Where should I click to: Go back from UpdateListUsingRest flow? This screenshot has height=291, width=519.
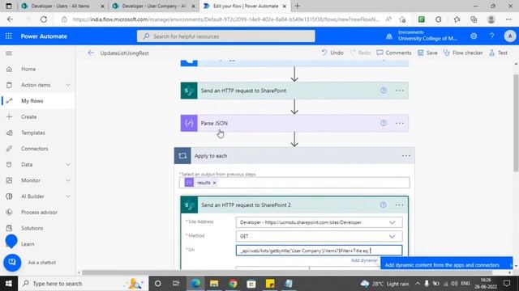pyautogui.click(x=91, y=53)
